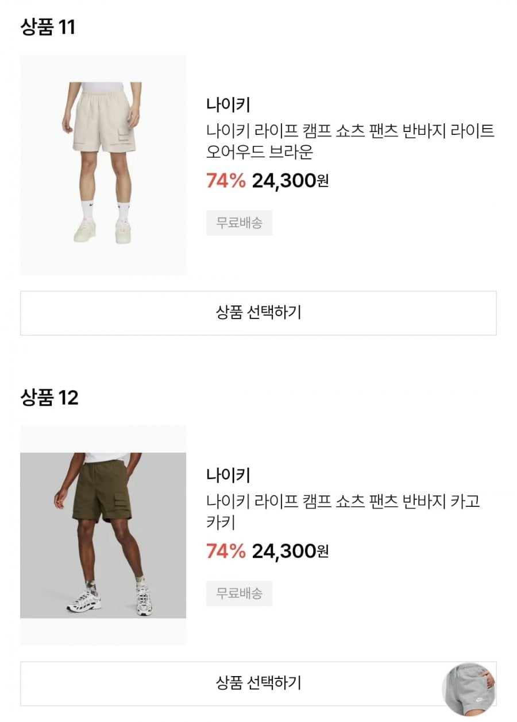The height and width of the screenshot is (722, 517).
Task: Tap the white Nike socks in 상품 11 photo
Action: (87, 209)
